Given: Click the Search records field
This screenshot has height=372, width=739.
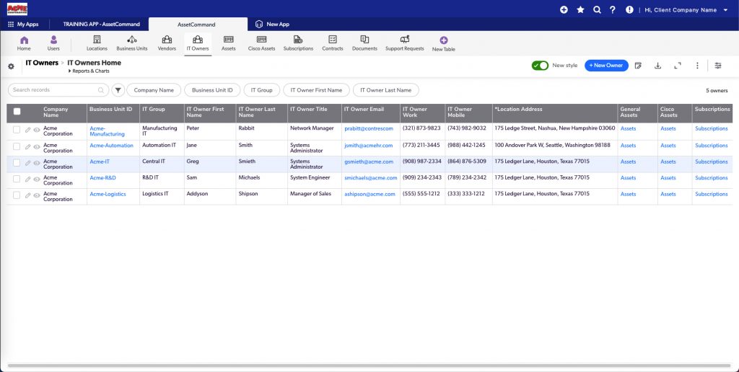Looking at the screenshot, I should tap(58, 90).
